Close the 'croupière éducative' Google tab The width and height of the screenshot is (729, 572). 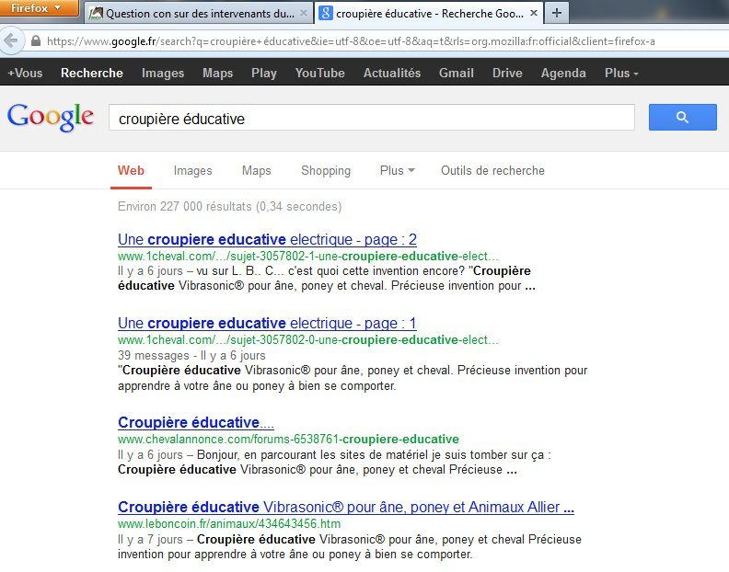click(534, 14)
